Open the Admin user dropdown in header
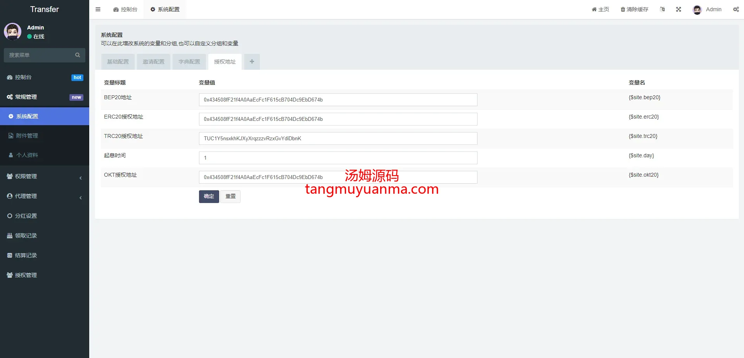 coord(707,9)
